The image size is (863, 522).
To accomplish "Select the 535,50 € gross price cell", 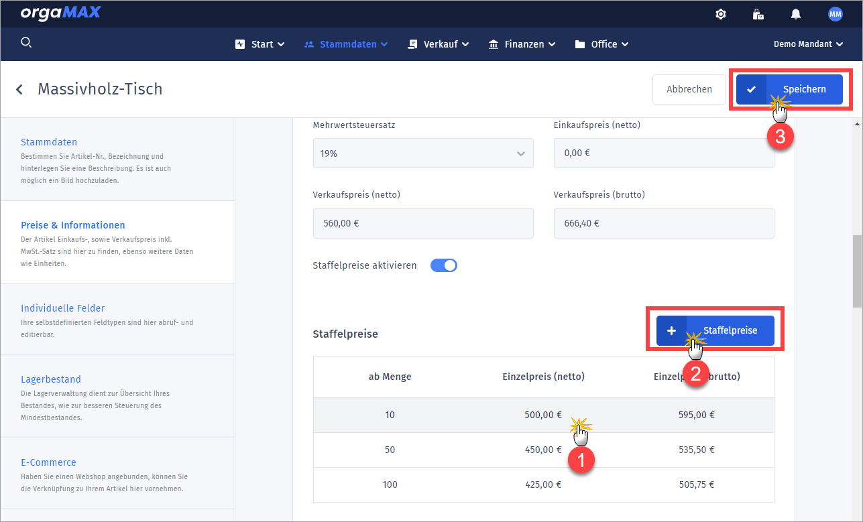I will pyautogui.click(x=697, y=450).
